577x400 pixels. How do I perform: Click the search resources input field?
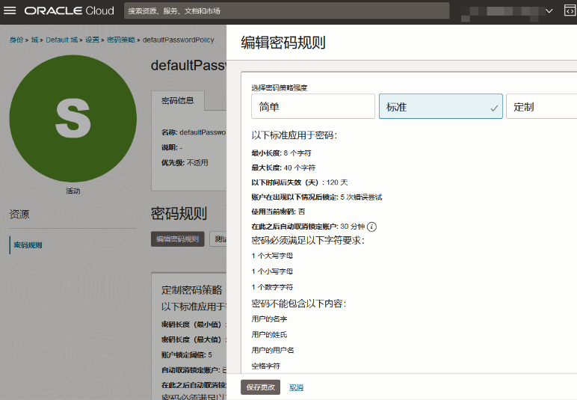[286, 11]
